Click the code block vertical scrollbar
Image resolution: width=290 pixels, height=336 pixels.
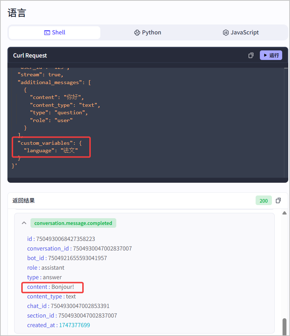(286, 122)
